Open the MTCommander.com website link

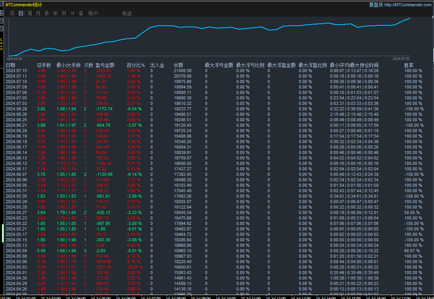(x=408, y=5)
